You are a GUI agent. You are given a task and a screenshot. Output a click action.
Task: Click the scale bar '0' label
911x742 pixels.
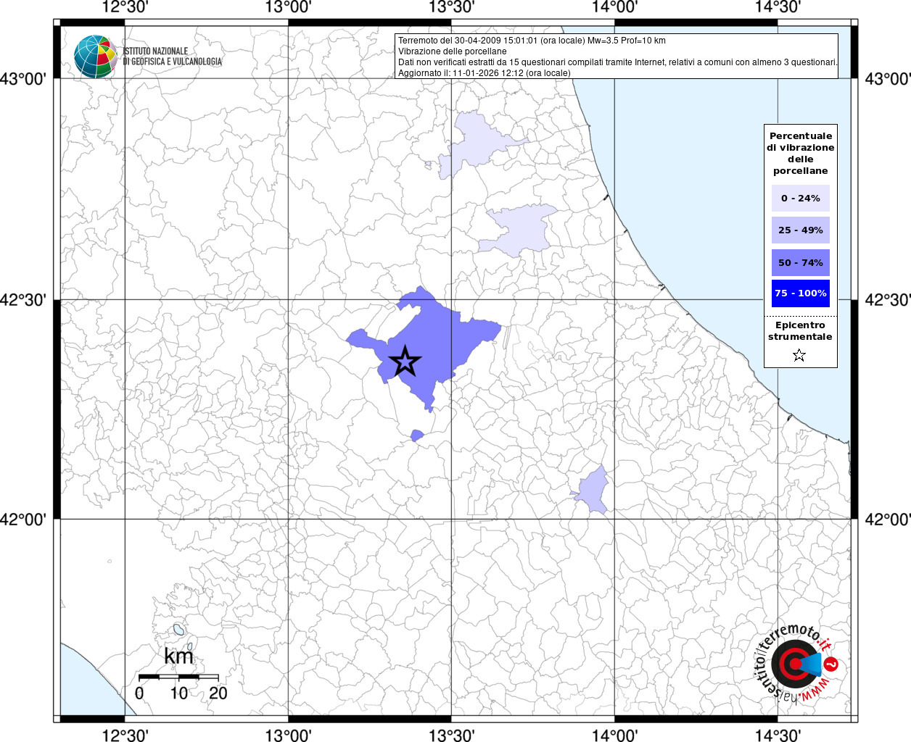click(139, 693)
